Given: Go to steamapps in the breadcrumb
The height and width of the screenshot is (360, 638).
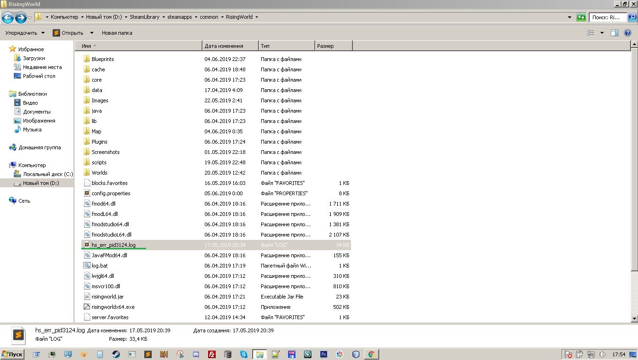Looking at the screenshot, I should point(180,17).
